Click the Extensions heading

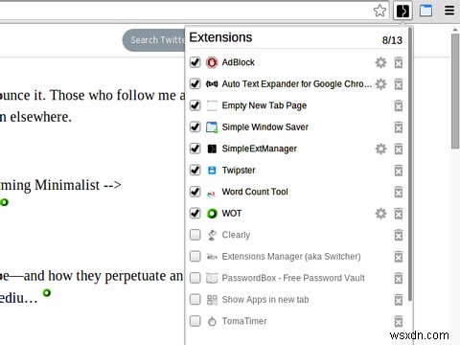point(220,37)
